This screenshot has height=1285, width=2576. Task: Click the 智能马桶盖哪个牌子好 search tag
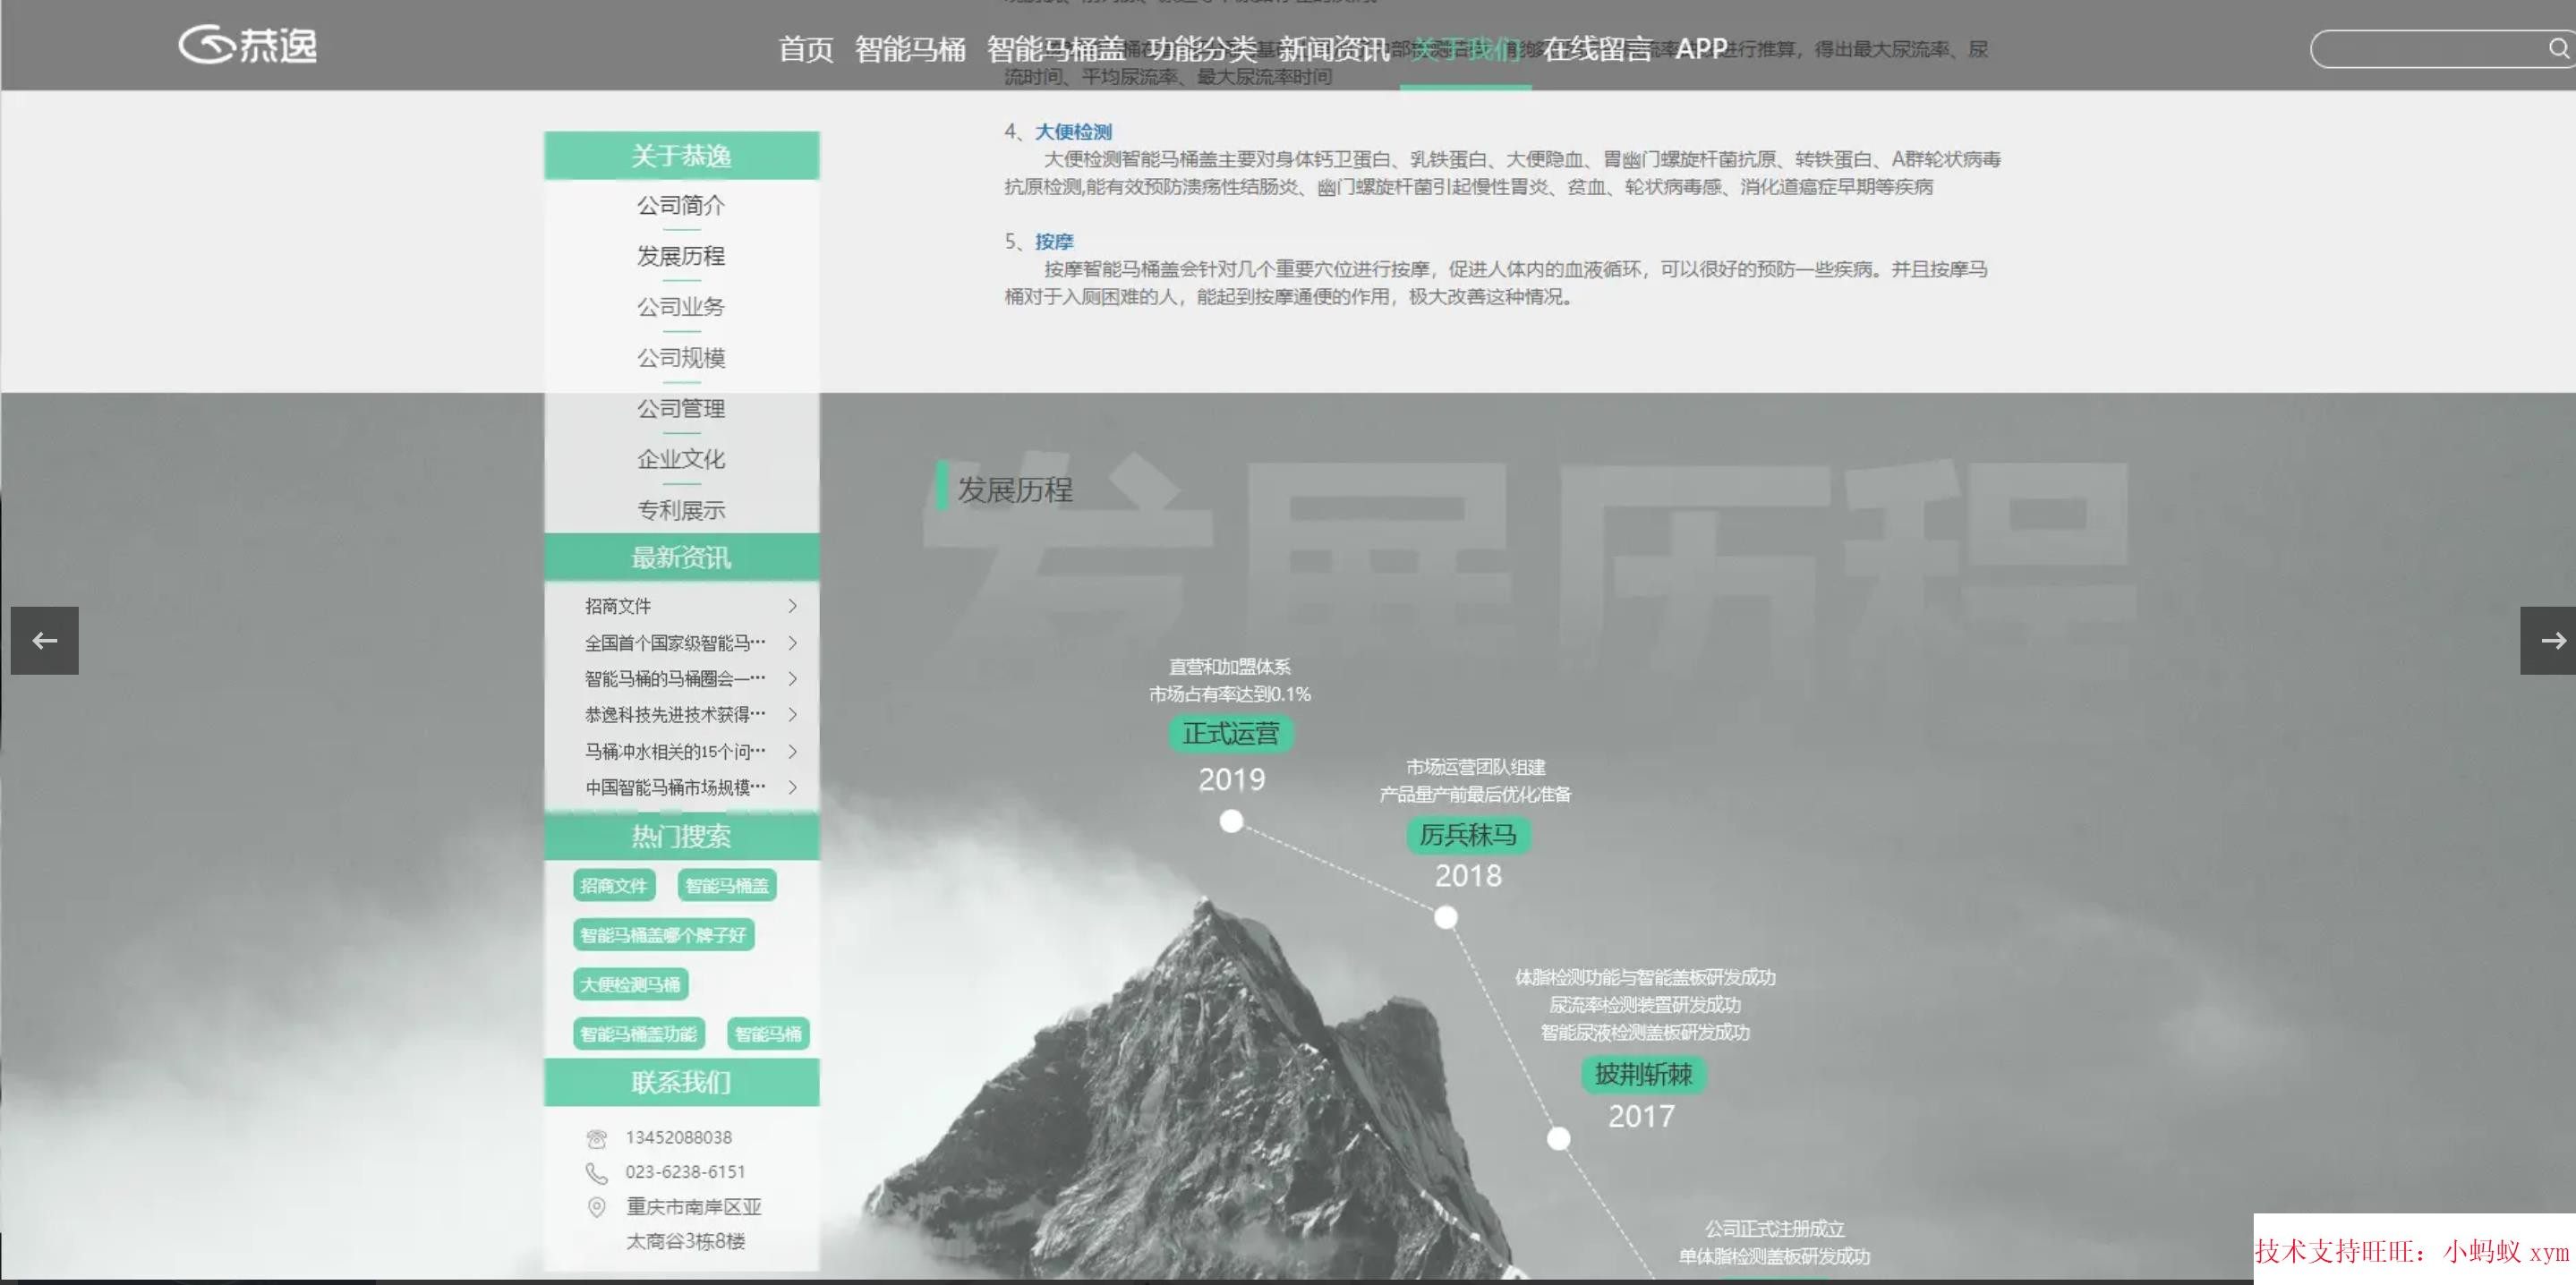pyautogui.click(x=663, y=935)
